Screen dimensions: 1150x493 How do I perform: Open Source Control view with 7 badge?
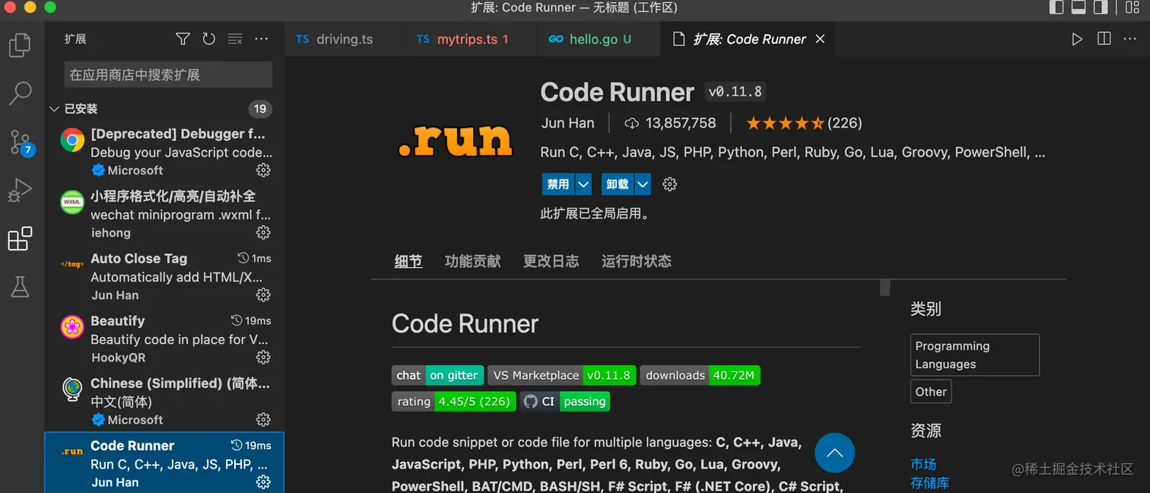coord(20,142)
